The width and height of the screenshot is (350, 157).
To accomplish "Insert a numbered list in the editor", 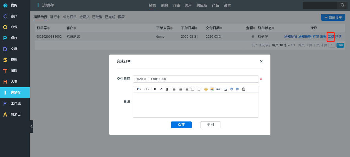I will click(192, 89).
